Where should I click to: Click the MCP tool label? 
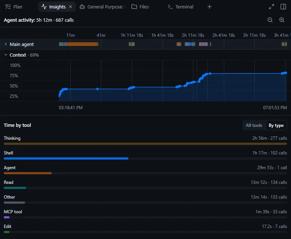click(x=13, y=212)
